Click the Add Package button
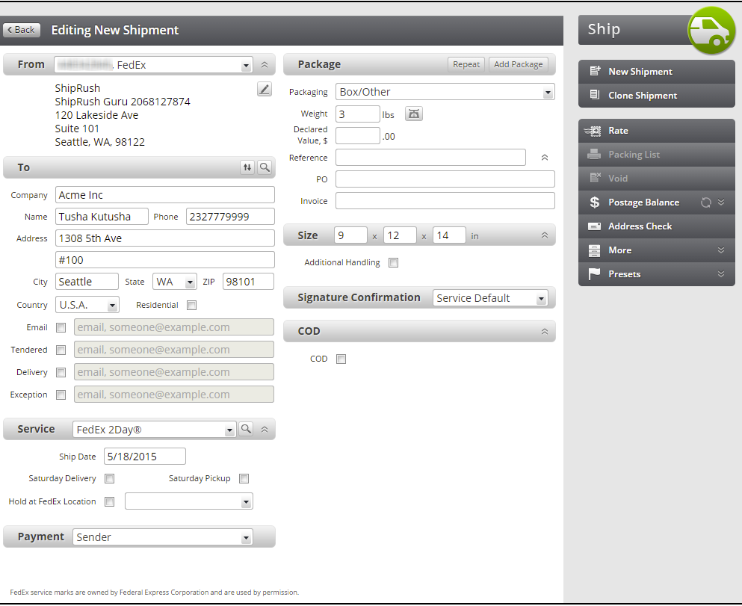Viewport: 742px width, 606px height. tap(518, 64)
